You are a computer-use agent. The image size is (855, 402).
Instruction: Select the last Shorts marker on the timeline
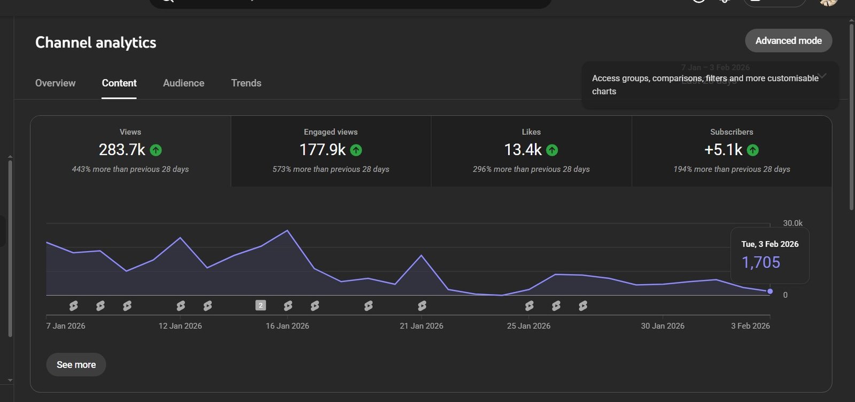583,305
